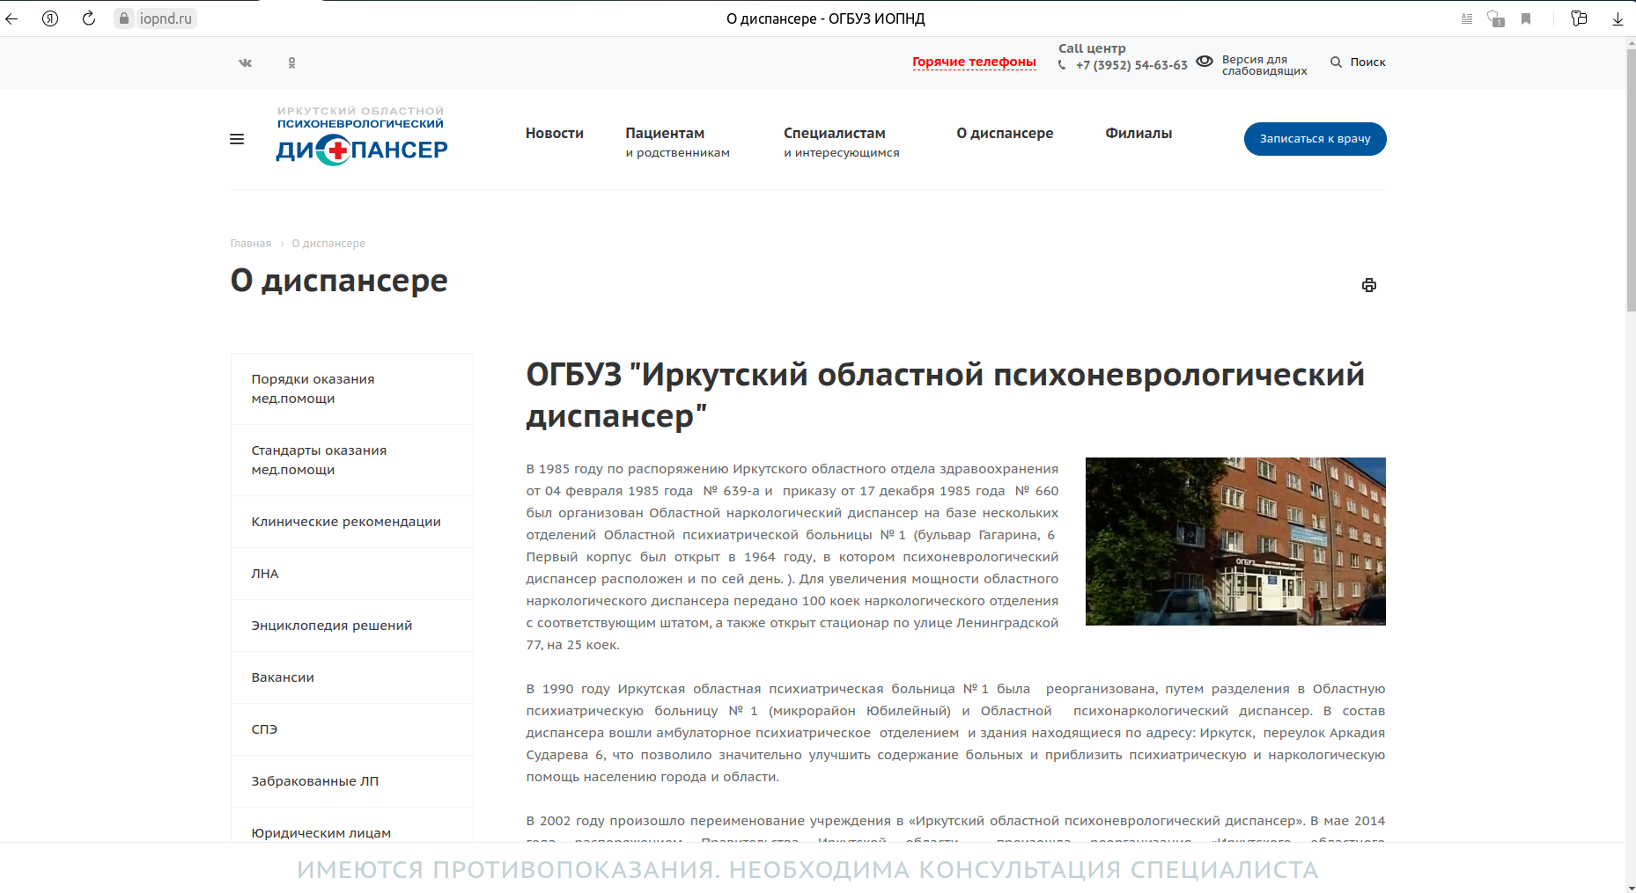The height and width of the screenshot is (893, 1636).
Task: Go to Главная breadcrumb link
Action: click(x=251, y=244)
